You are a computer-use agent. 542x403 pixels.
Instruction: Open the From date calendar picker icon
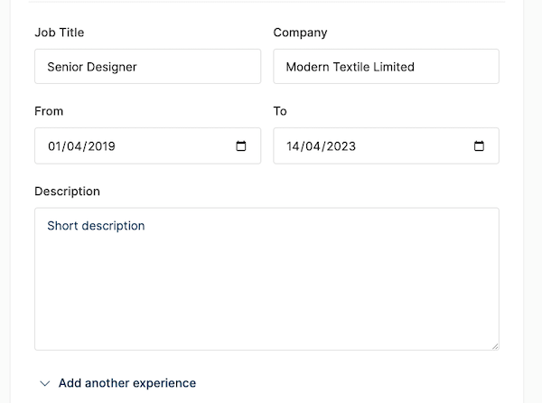point(241,146)
